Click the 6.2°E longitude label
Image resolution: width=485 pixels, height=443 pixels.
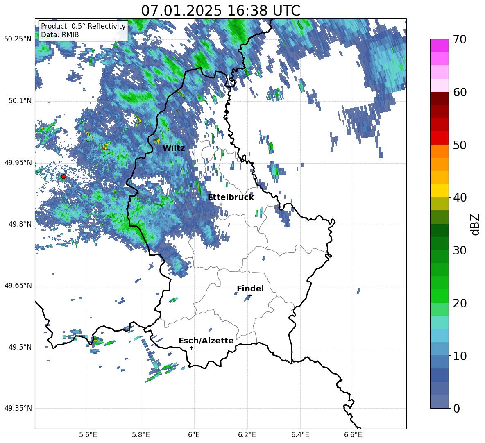click(247, 435)
